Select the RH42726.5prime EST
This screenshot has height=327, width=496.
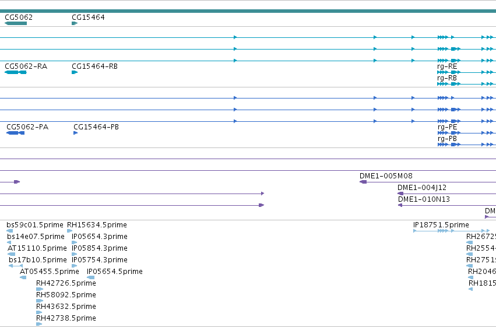pos(40,289)
